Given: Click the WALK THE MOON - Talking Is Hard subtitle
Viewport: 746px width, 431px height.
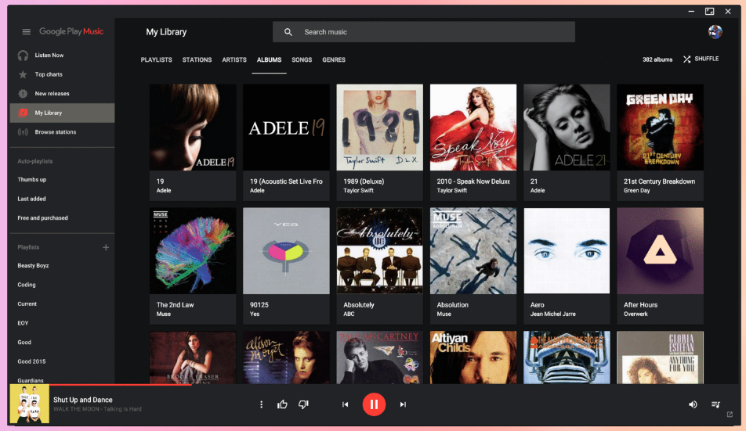Looking at the screenshot, I should pyautogui.click(x=97, y=409).
